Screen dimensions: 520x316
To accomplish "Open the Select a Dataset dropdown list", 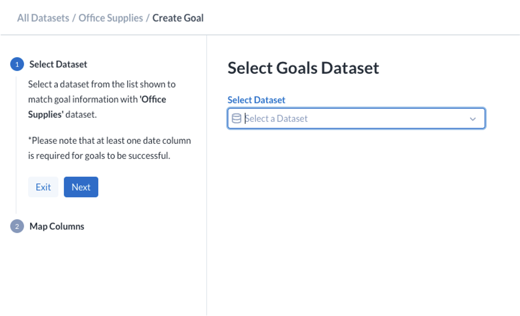I will 354,118.
